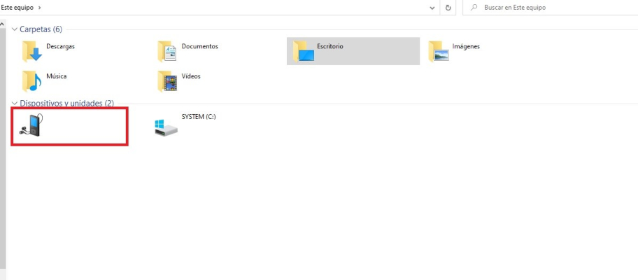Click the refresh button beside address bar
Viewport: 638px width, 280px height.
(448, 8)
